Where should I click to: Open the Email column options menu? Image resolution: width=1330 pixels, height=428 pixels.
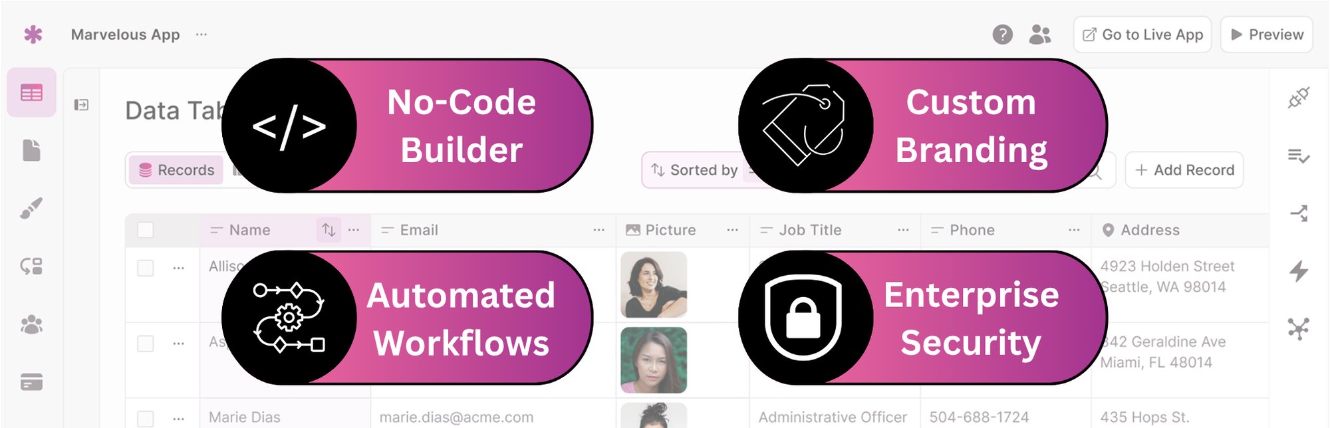pos(598,230)
